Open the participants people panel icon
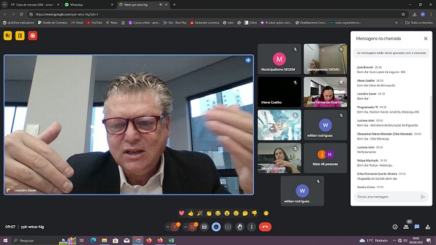Screen dimensions: 436x245 click(x=406, y=227)
